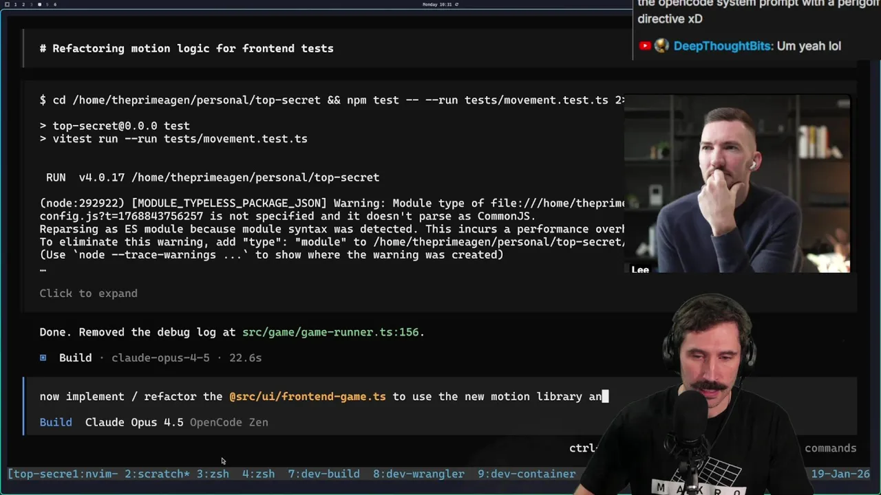The width and height of the screenshot is (881, 495).
Task: Click the OpenCode prompt input field
Action: pyautogui.click(x=323, y=397)
